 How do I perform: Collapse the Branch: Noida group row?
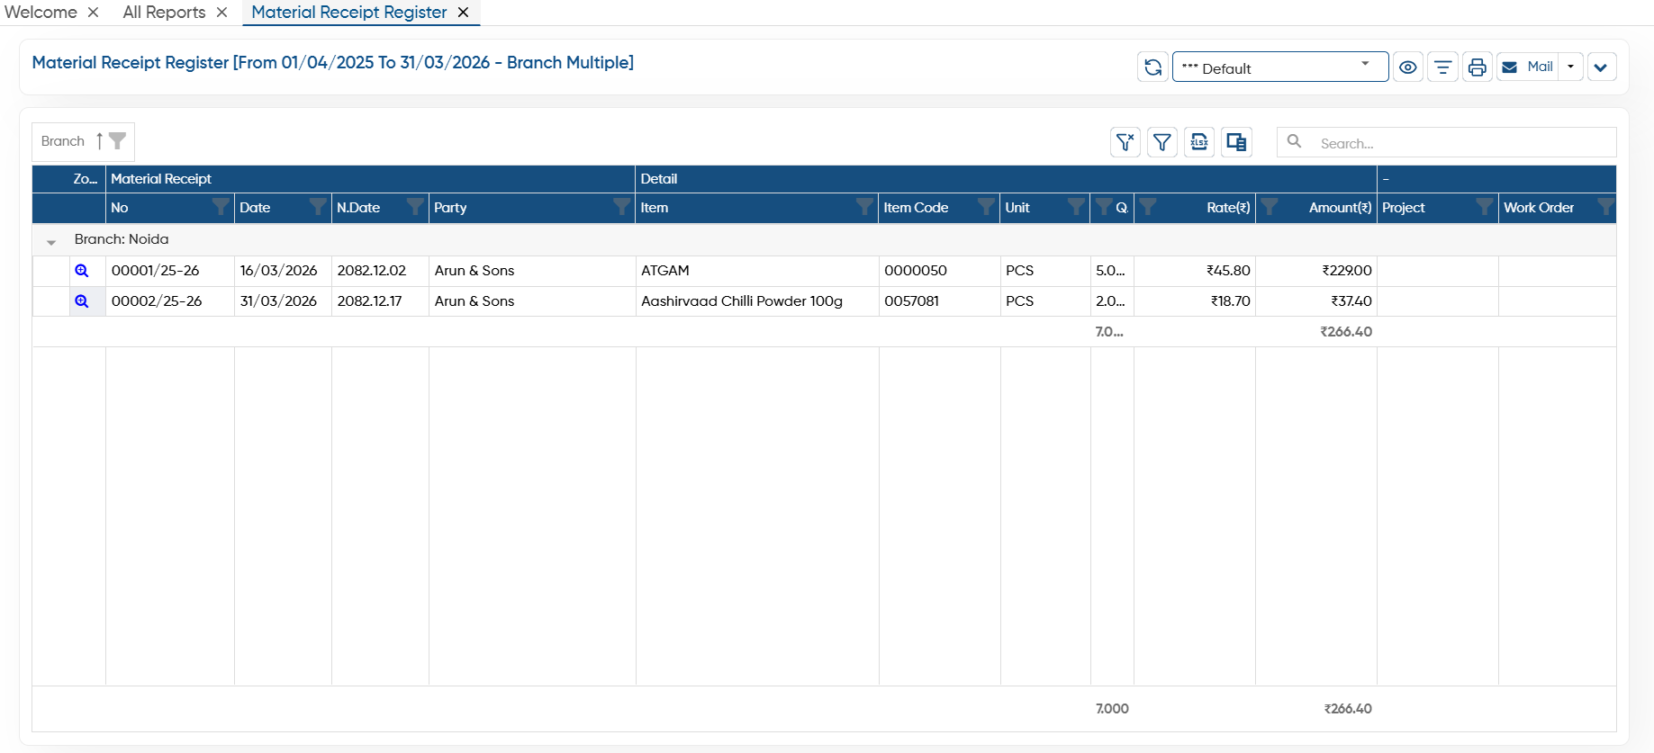[51, 241]
